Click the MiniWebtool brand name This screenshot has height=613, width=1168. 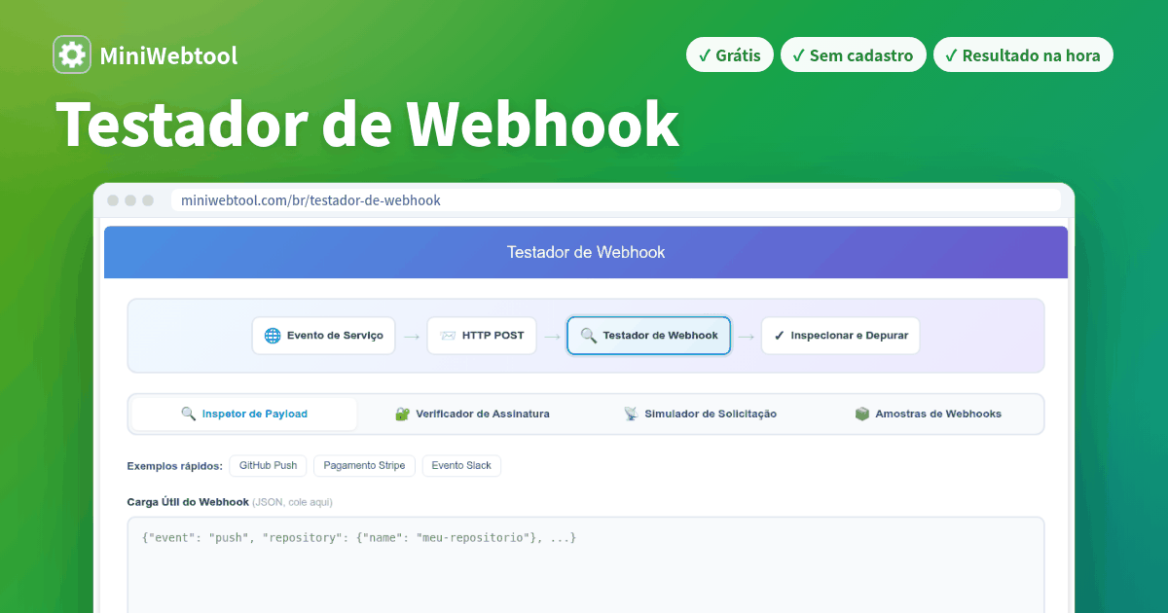[168, 55]
